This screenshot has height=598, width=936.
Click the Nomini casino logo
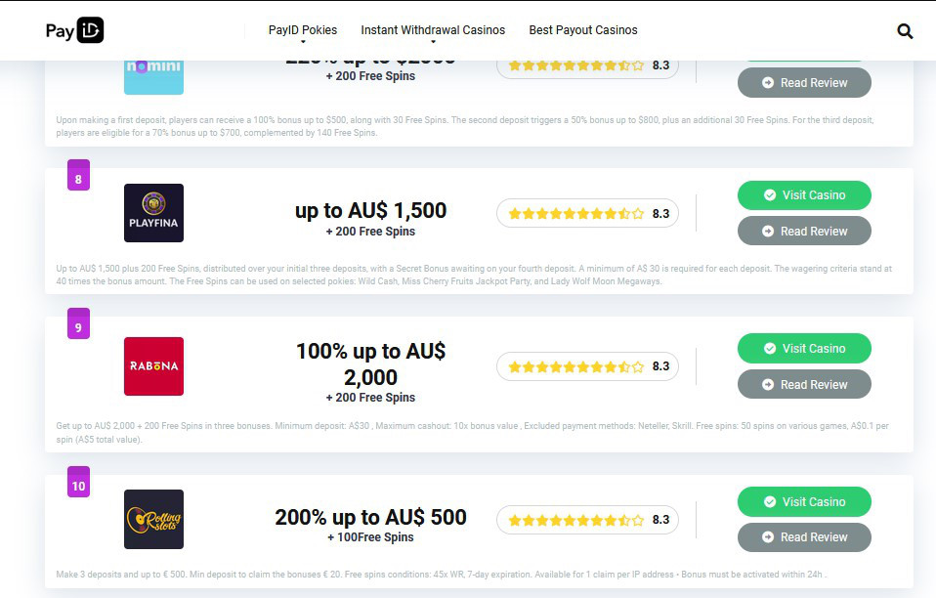point(153,77)
